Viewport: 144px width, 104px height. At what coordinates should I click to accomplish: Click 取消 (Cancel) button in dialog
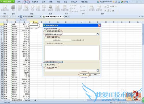coord(95,74)
